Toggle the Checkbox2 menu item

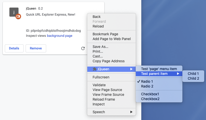(x=150, y=99)
